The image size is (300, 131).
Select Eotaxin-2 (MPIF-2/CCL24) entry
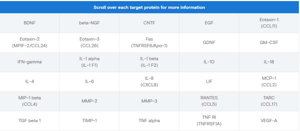29,43
